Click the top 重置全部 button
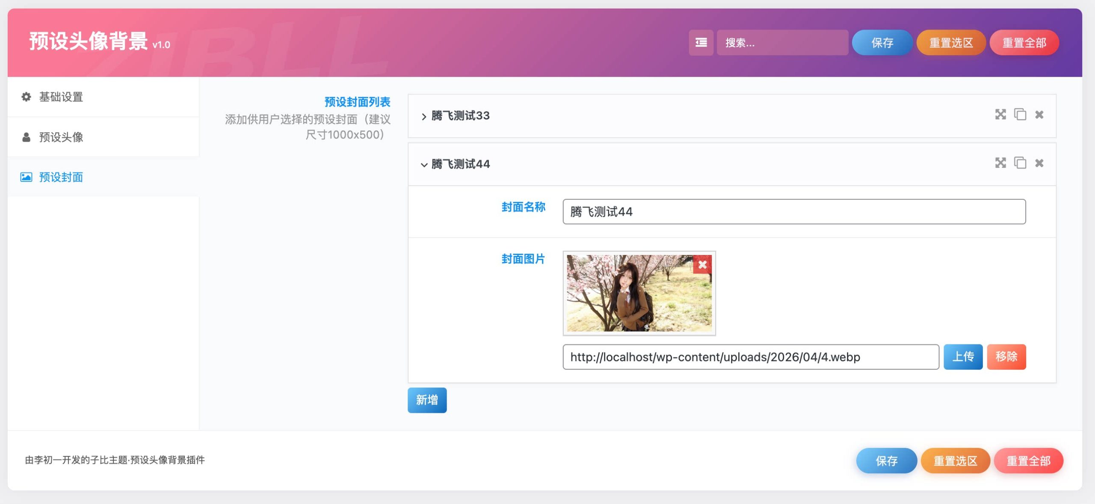Screen dimensions: 1095x504 [1024, 42]
